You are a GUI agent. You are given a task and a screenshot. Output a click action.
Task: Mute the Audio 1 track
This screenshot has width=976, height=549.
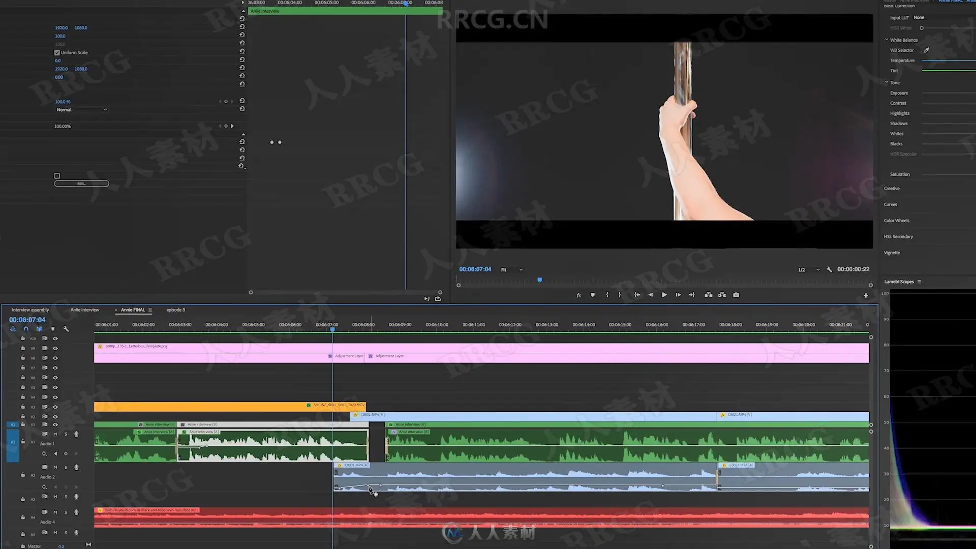[x=55, y=434]
